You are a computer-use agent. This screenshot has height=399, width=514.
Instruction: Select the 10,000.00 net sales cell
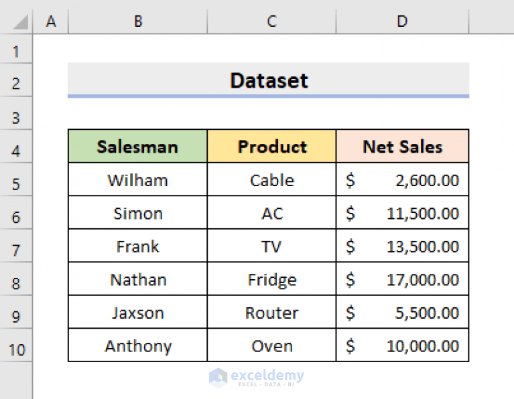pyautogui.click(x=402, y=345)
